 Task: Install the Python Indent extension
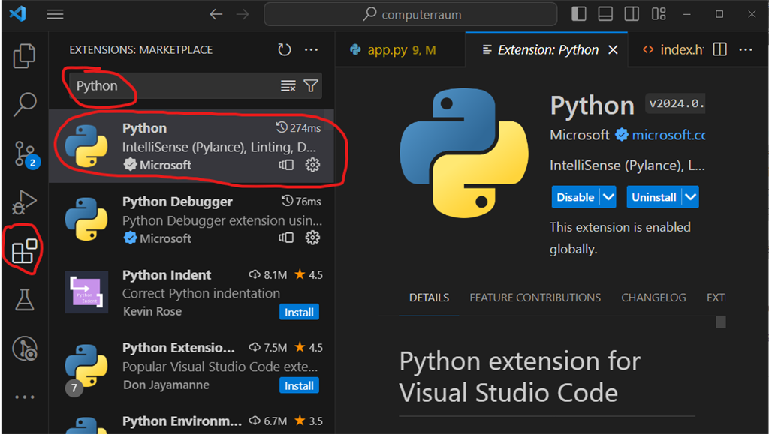tap(299, 312)
